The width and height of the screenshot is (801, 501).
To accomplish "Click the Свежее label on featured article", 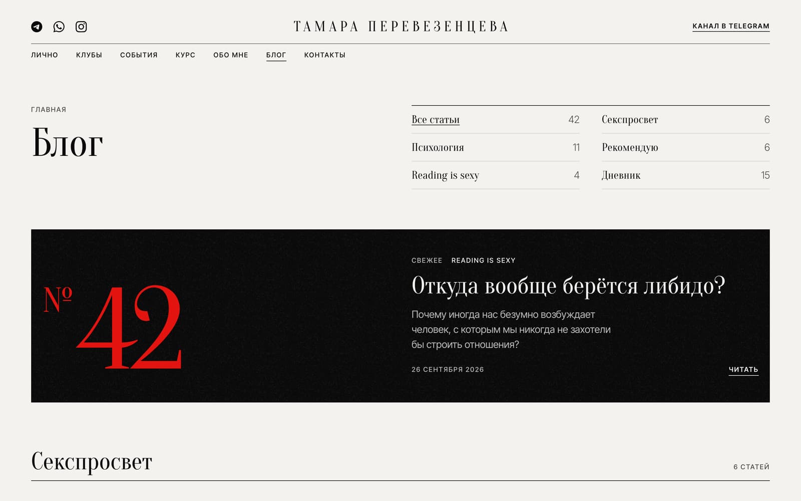I will 427,261.
